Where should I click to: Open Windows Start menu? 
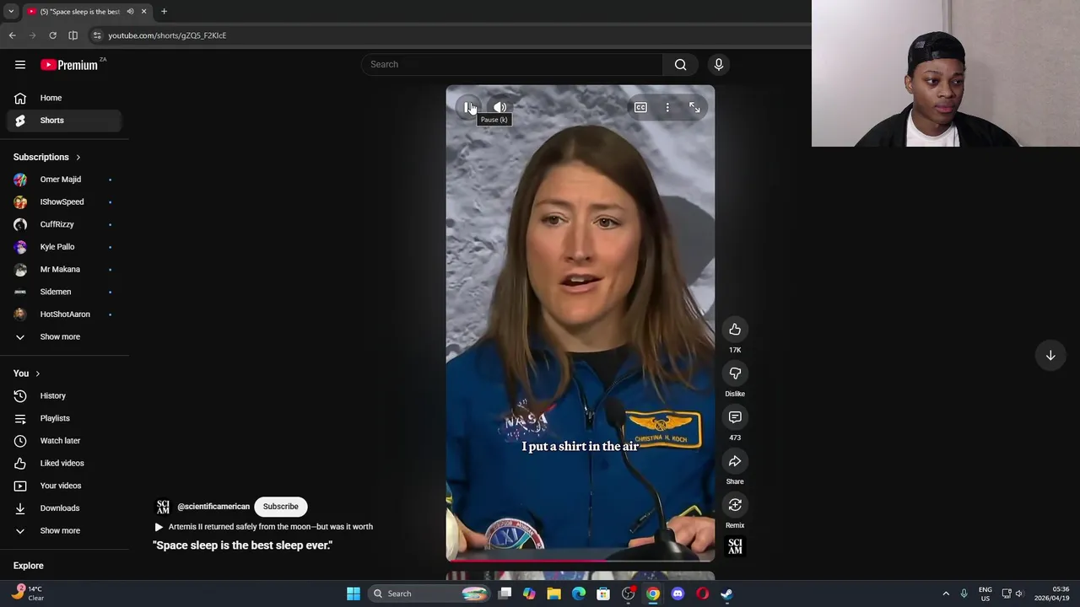pos(354,594)
